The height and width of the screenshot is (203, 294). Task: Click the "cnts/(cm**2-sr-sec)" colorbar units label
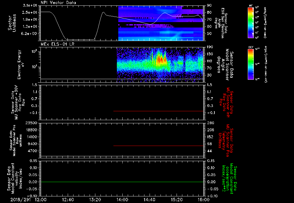265,23
